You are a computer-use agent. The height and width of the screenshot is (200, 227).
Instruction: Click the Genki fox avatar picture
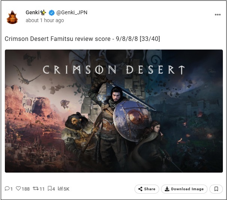pyautogui.click(x=12, y=17)
